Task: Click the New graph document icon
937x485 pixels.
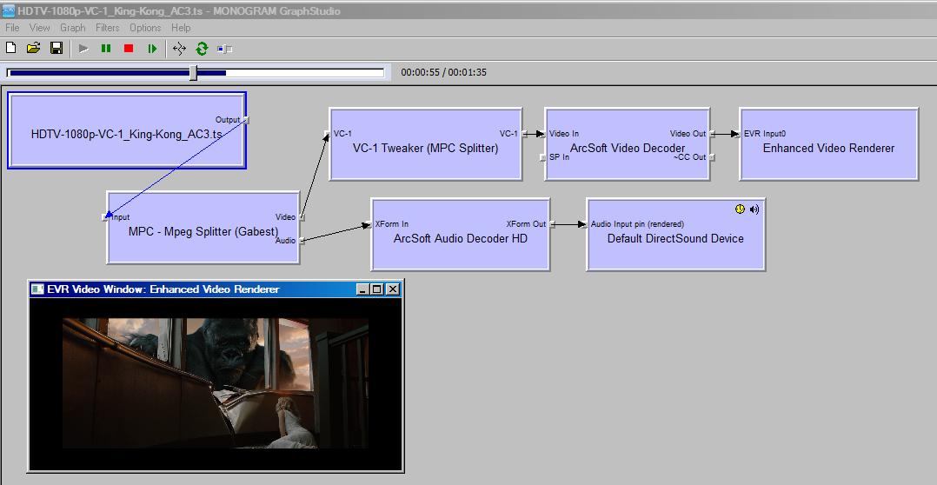Action: (x=10, y=49)
